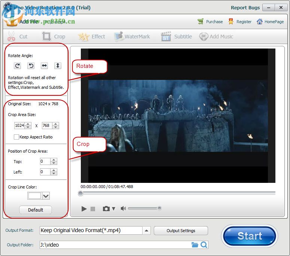
Task: Switch to the Crop tab
Action: 54,37
